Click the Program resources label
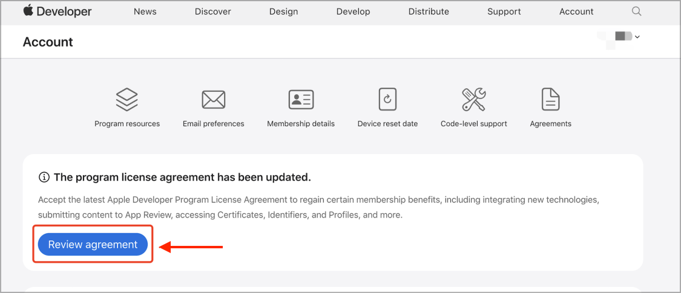This screenshot has height=293, width=681. (x=127, y=124)
